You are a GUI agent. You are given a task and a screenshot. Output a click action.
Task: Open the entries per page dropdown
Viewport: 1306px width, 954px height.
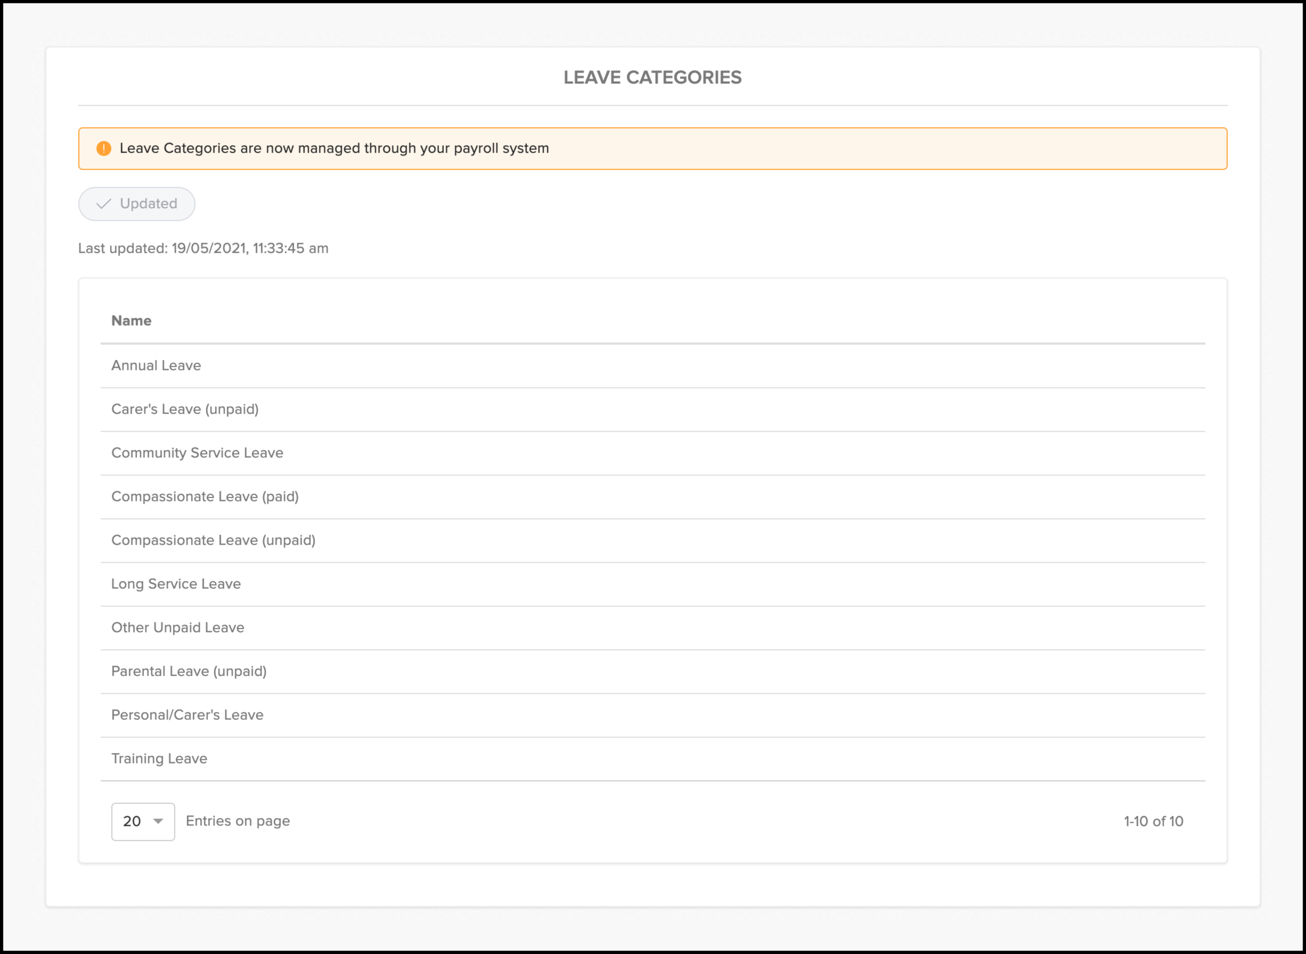143,821
